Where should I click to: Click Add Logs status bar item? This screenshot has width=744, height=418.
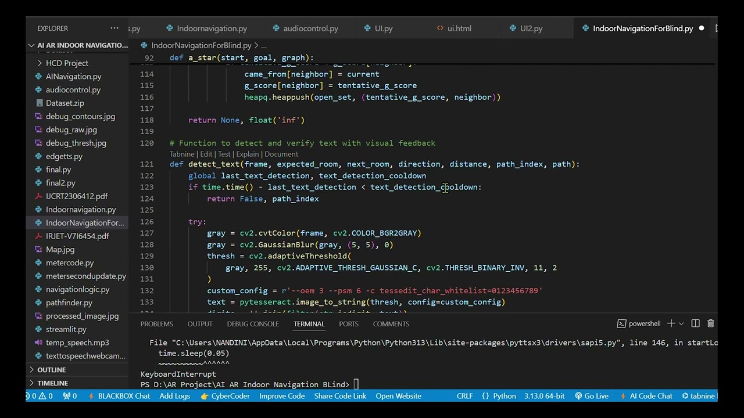tap(175, 396)
